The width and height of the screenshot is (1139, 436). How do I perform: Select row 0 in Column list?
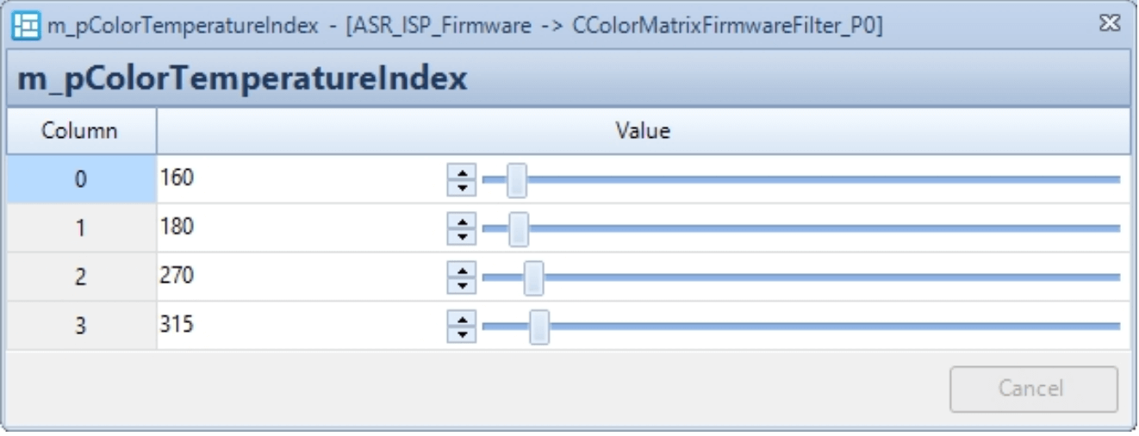coord(81,179)
